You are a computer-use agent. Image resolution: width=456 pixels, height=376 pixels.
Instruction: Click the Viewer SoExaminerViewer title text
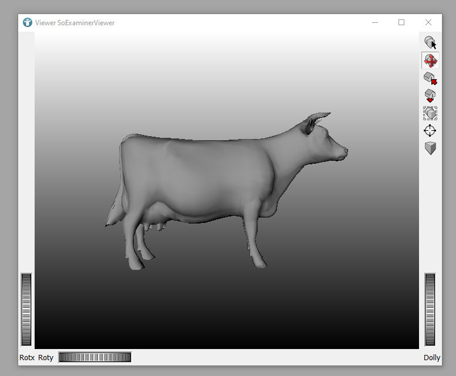point(75,23)
